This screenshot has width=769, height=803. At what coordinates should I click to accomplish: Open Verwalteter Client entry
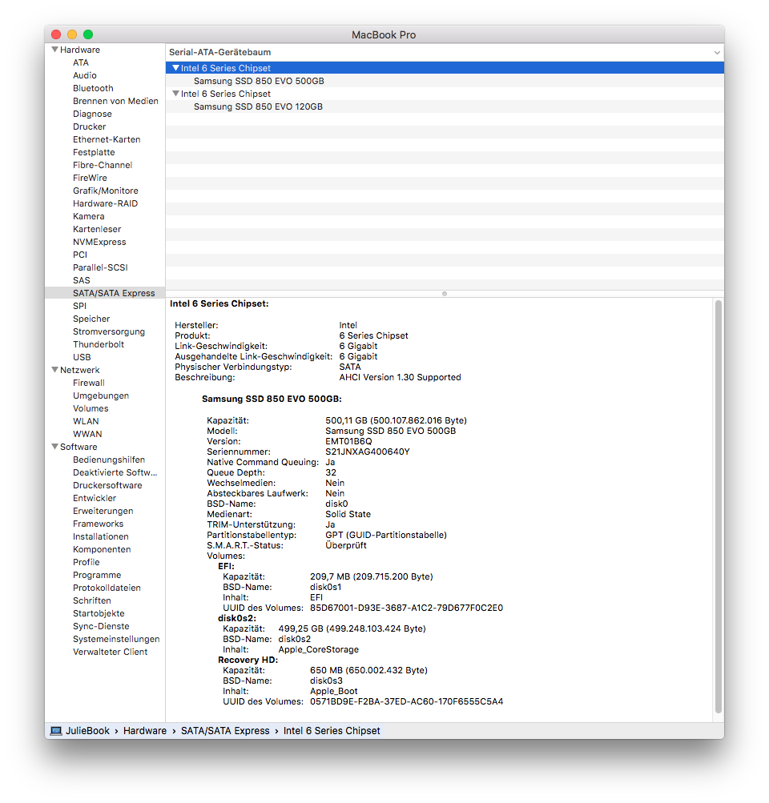coord(111,652)
